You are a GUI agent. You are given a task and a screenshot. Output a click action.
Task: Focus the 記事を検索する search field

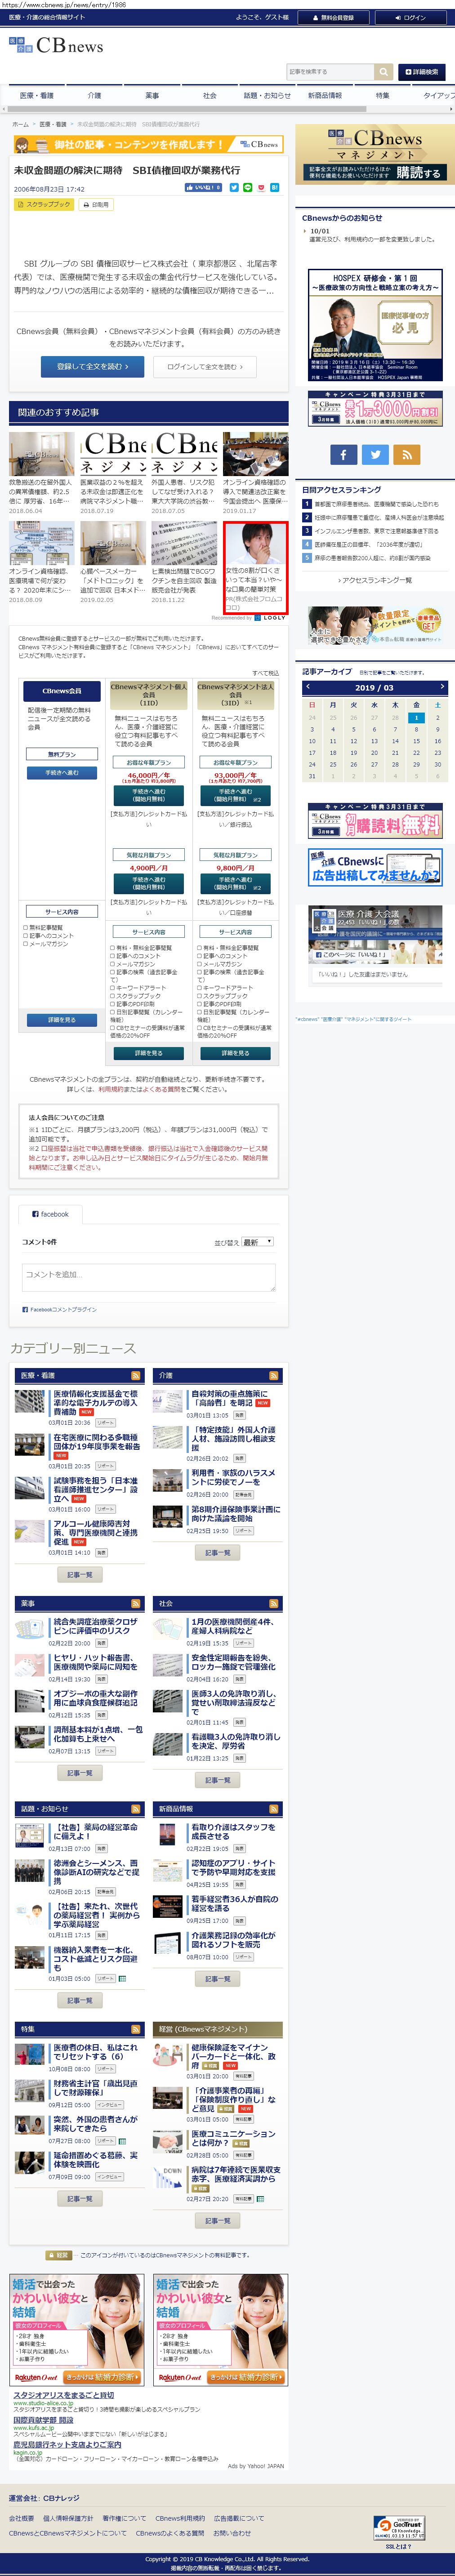tap(330, 72)
